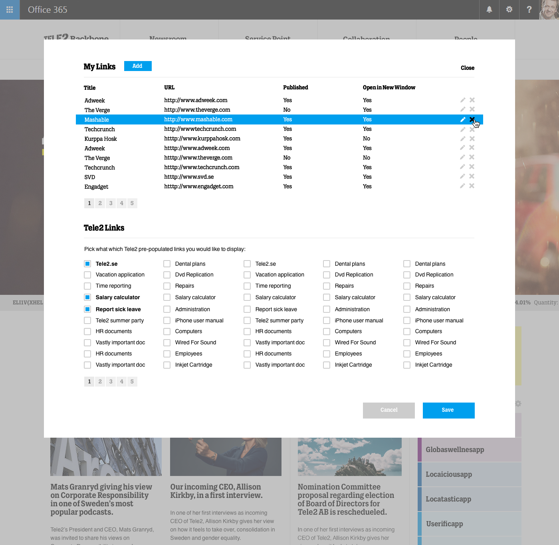Image resolution: width=559 pixels, height=545 pixels.
Task: Open Nomination Committee proposal article
Action: 346,500
